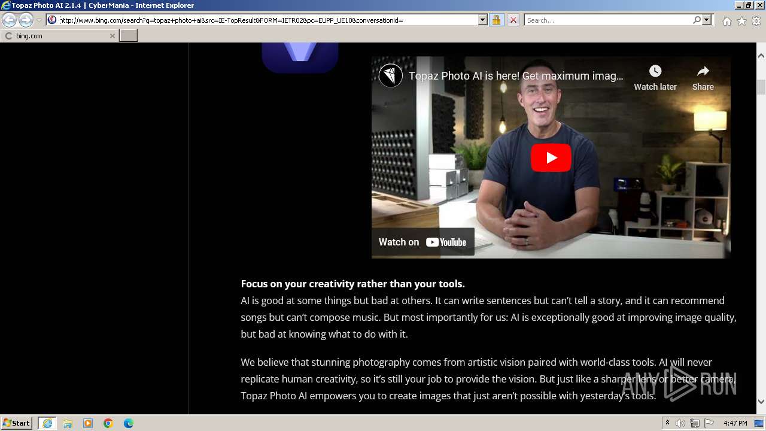The image size is (766, 431).
Task: Click the Watch on YouTube button
Action: point(422,242)
